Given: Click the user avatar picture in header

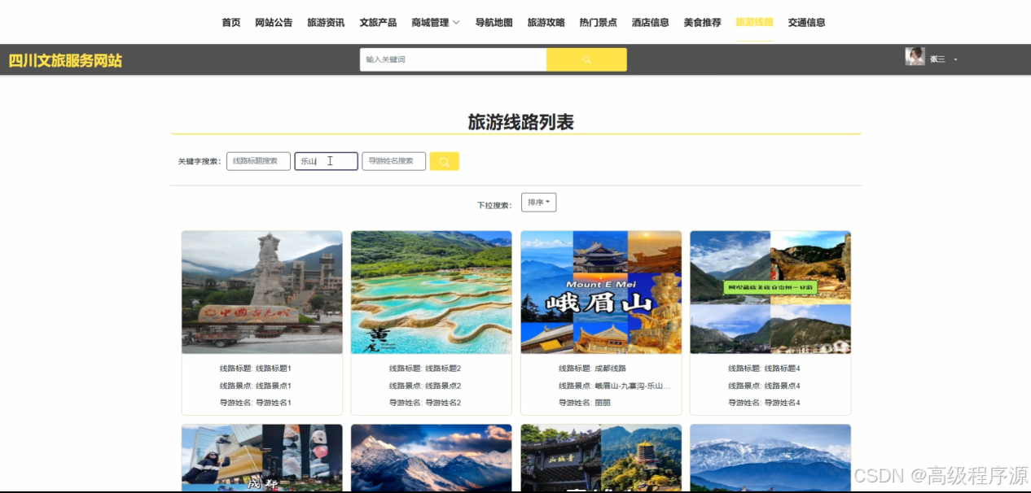Looking at the screenshot, I should point(915,56).
